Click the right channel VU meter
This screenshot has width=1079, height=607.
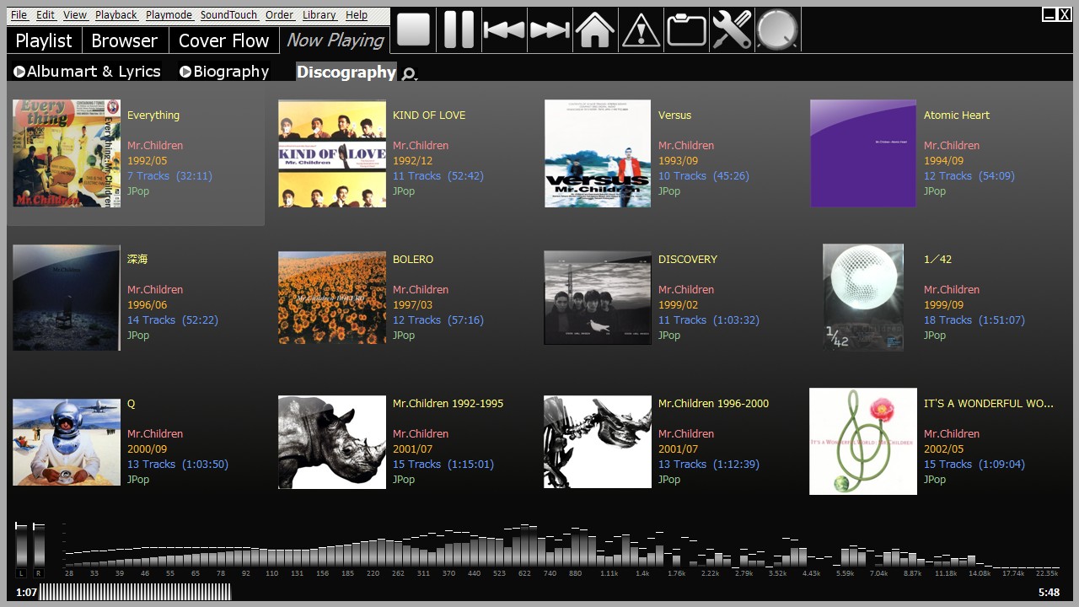(x=38, y=547)
